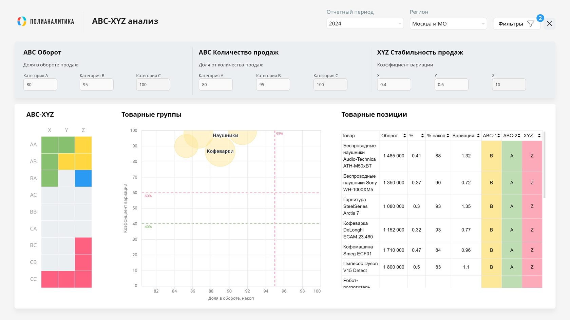Edit the X variation coefficient field 0.4
The image size is (570, 320).
(394, 84)
